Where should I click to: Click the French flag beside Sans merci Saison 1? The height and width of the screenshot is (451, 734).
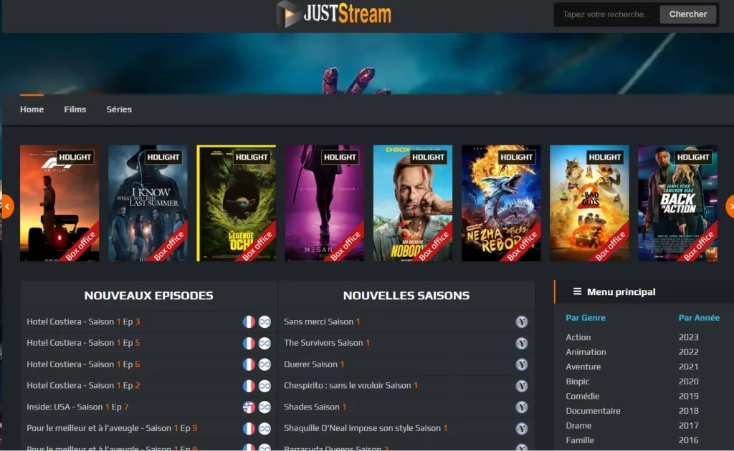coord(522,321)
